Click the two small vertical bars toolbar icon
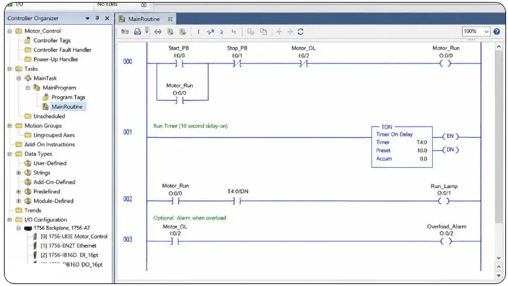Screen dimensions: 508x286 coord(233,31)
